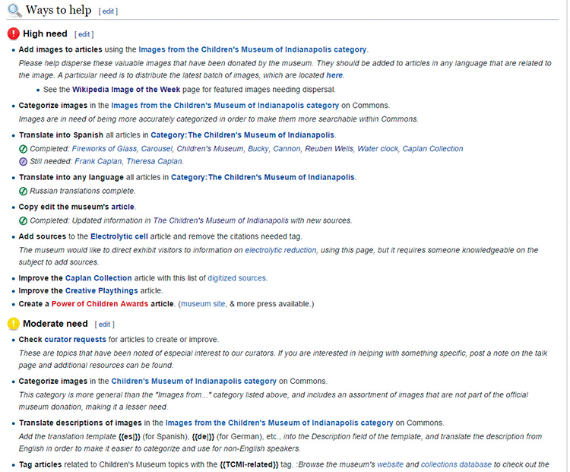This screenshot has height=472, width=570.
Task: Click the 'Moderate need' heading text
Action: click(x=55, y=324)
